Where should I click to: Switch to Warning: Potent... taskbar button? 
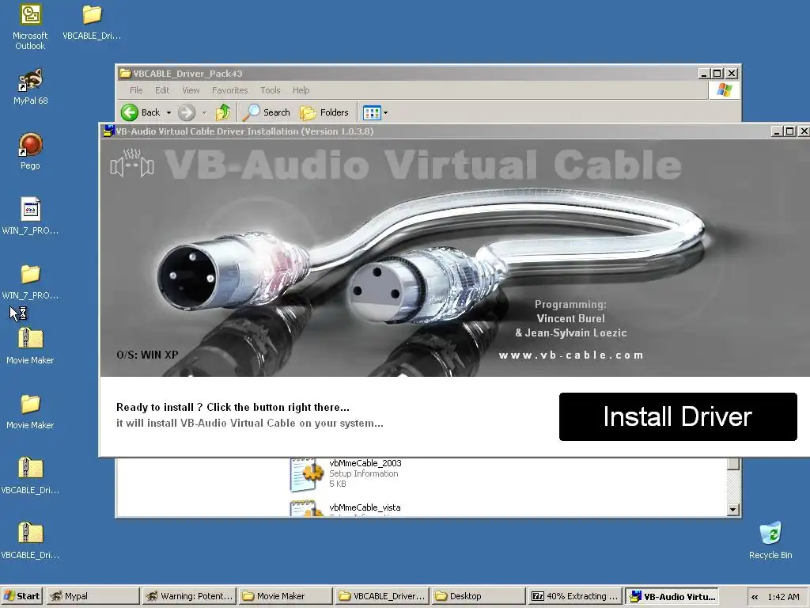tap(189, 596)
